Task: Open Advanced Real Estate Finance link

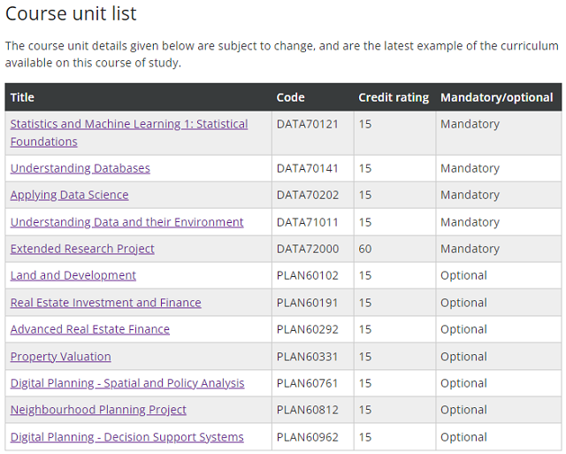Action: coord(90,329)
